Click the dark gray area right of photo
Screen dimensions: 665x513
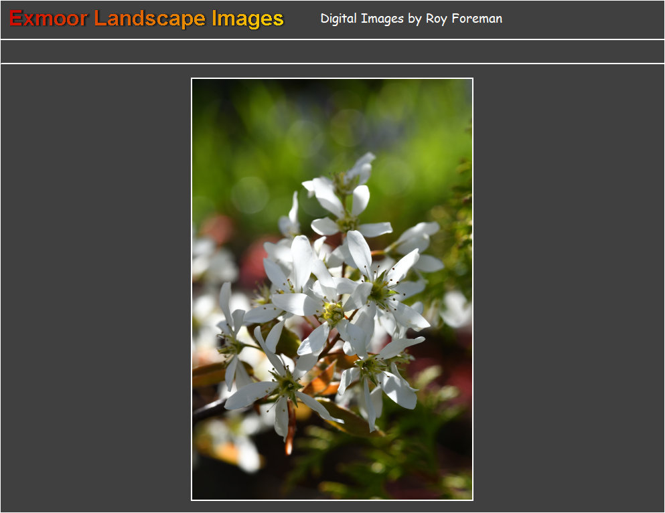tap(569, 288)
